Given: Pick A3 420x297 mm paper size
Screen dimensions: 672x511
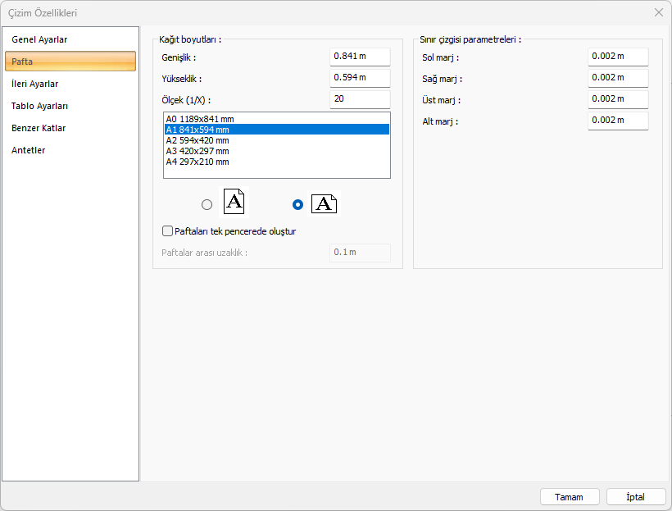Looking at the screenshot, I should pyautogui.click(x=197, y=151).
